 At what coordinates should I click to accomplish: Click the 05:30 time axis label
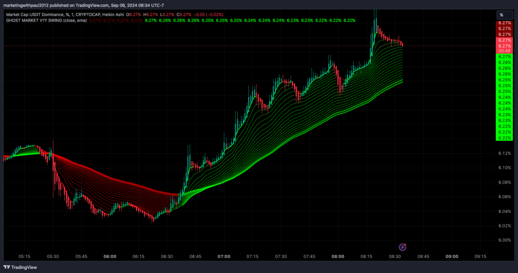[53, 256]
